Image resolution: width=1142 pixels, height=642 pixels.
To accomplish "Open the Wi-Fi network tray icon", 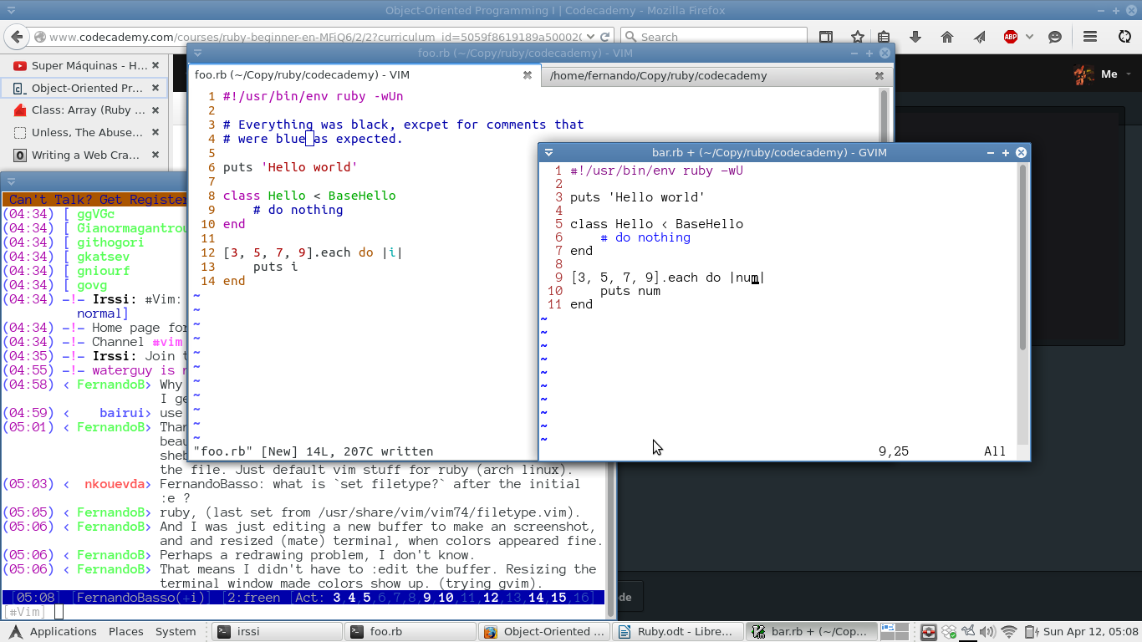I will pos(1010,632).
